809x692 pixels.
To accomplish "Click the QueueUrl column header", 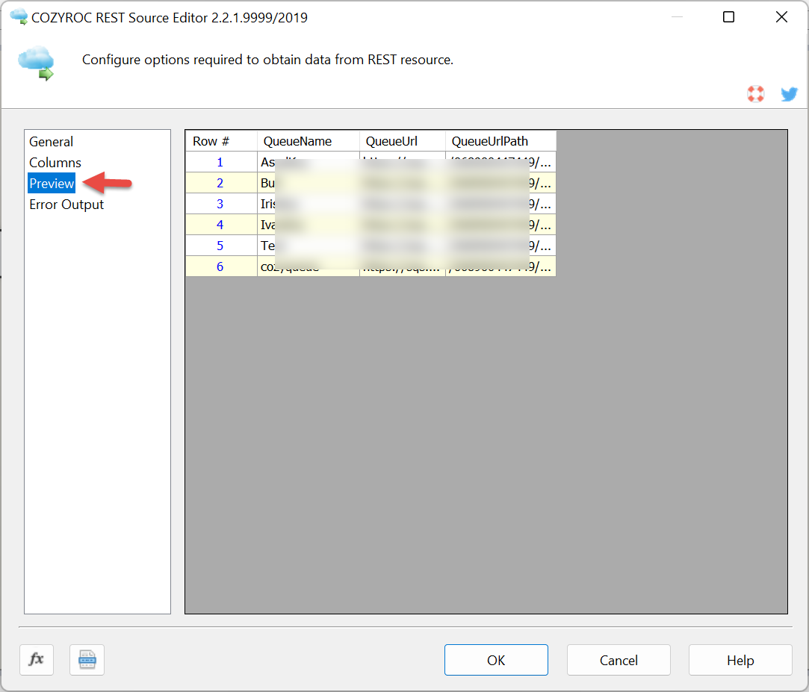I will pos(403,141).
